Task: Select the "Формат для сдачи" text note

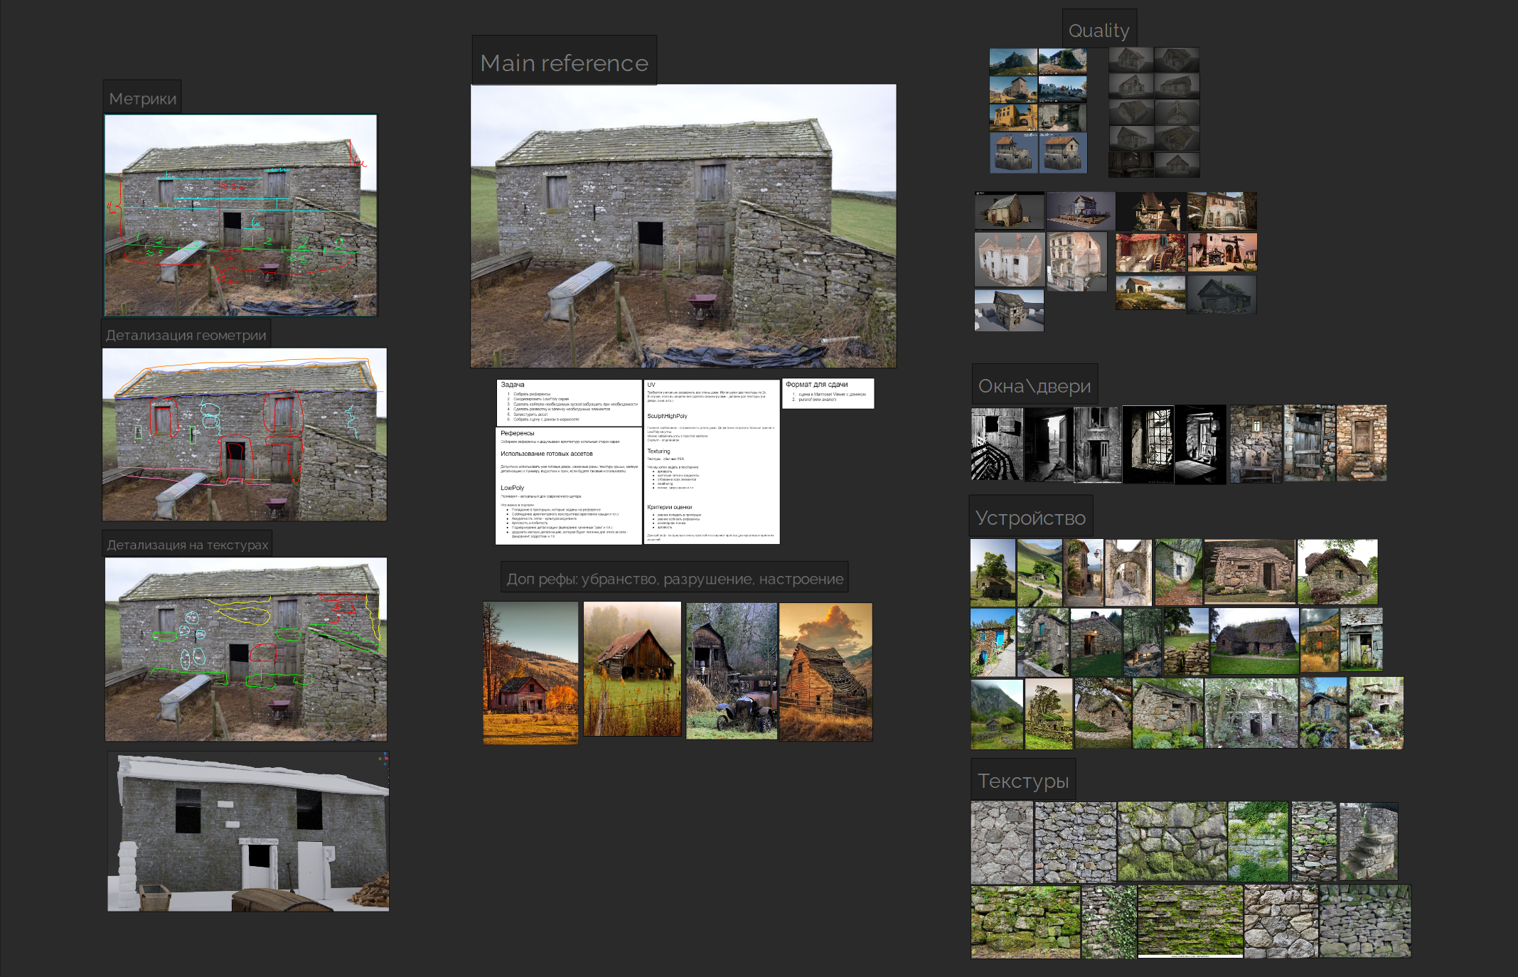Action: coord(828,393)
